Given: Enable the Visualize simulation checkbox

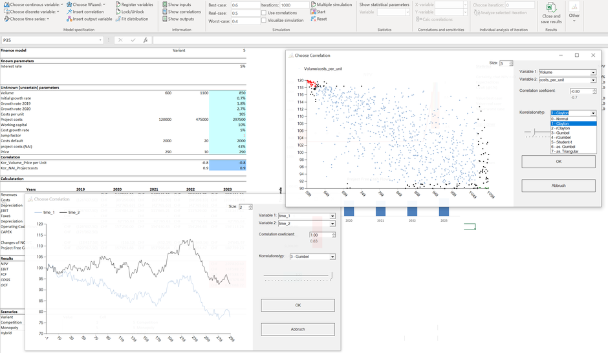Looking at the screenshot, I should (x=264, y=20).
